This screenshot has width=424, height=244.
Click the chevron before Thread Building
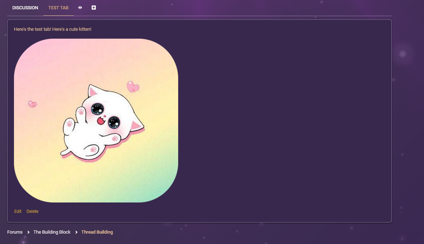(76, 232)
